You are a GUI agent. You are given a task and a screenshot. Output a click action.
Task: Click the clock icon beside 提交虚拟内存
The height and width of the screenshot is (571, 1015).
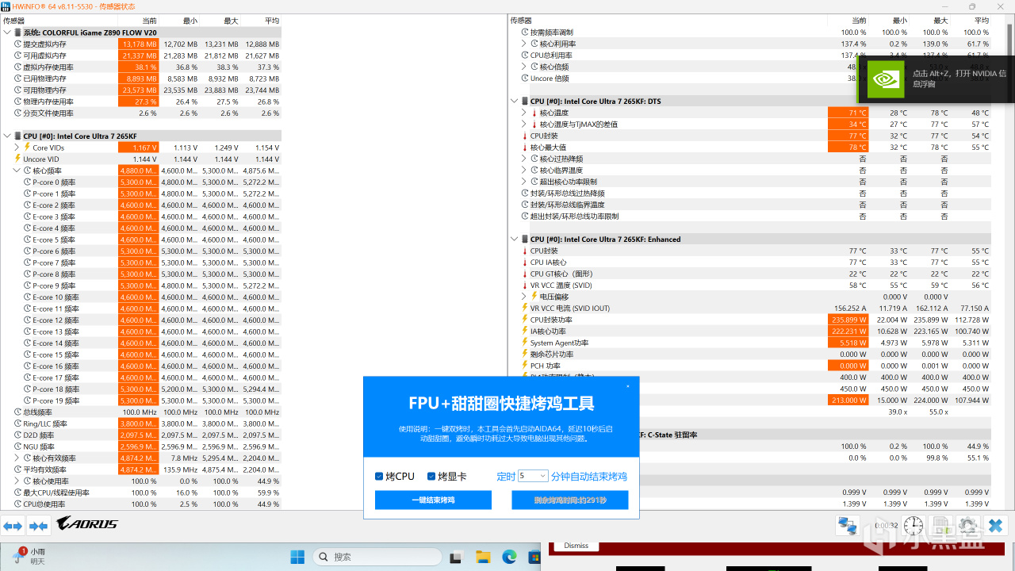(x=17, y=44)
